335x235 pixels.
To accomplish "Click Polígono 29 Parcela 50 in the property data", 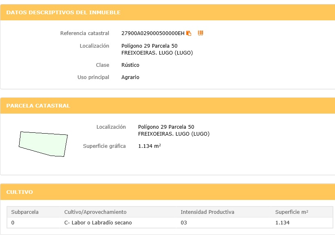I will pos(149,46).
